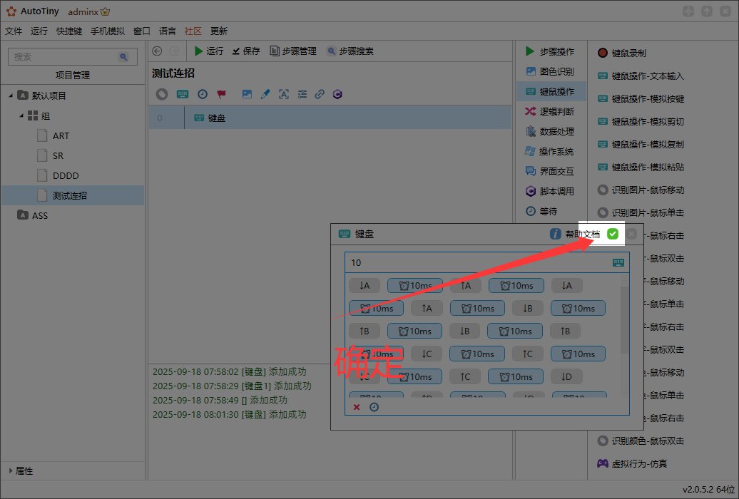The image size is (739, 499).
Task: Select the 键鼠操作 category
Action: coord(551,91)
